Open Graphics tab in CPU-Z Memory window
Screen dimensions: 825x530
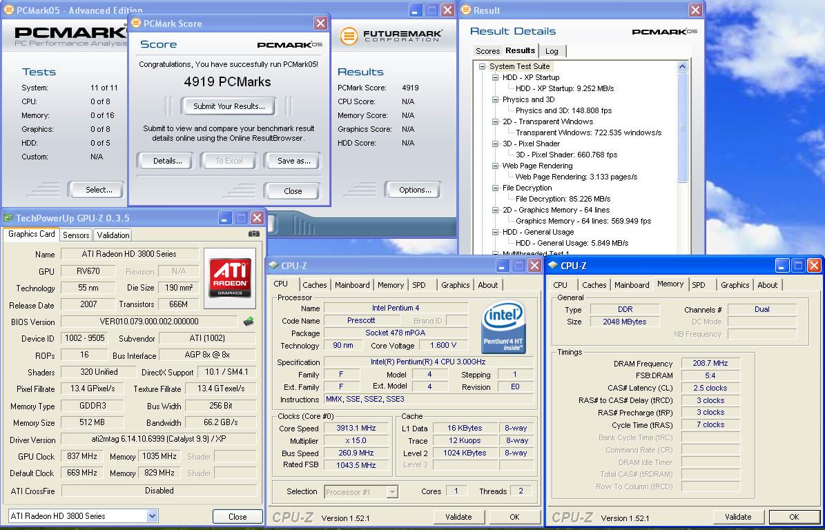coord(735,285)
